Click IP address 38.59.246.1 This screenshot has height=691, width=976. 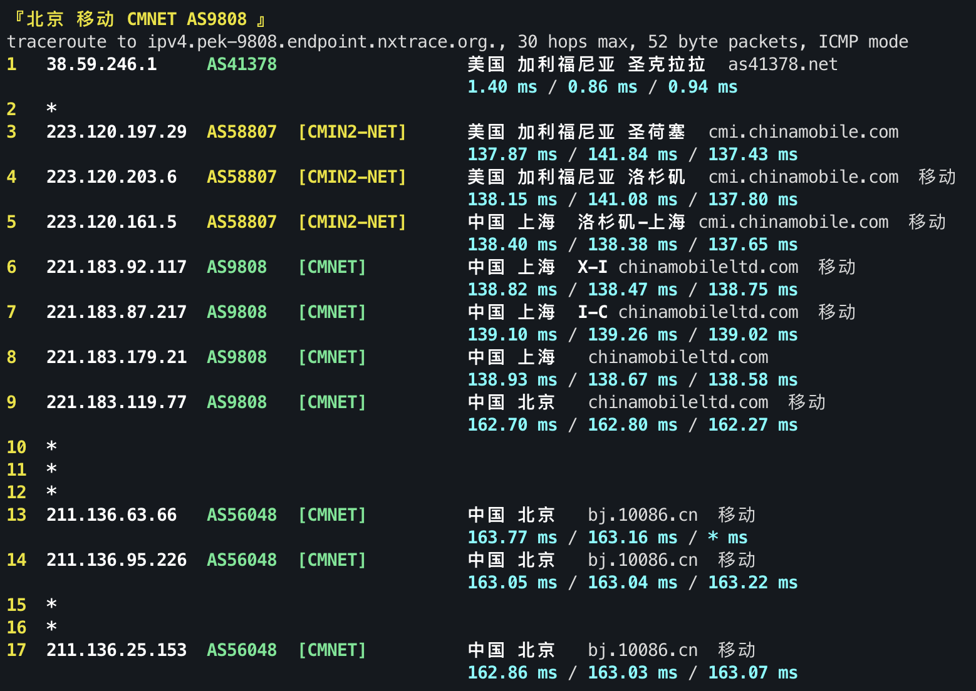click(101, 64)
